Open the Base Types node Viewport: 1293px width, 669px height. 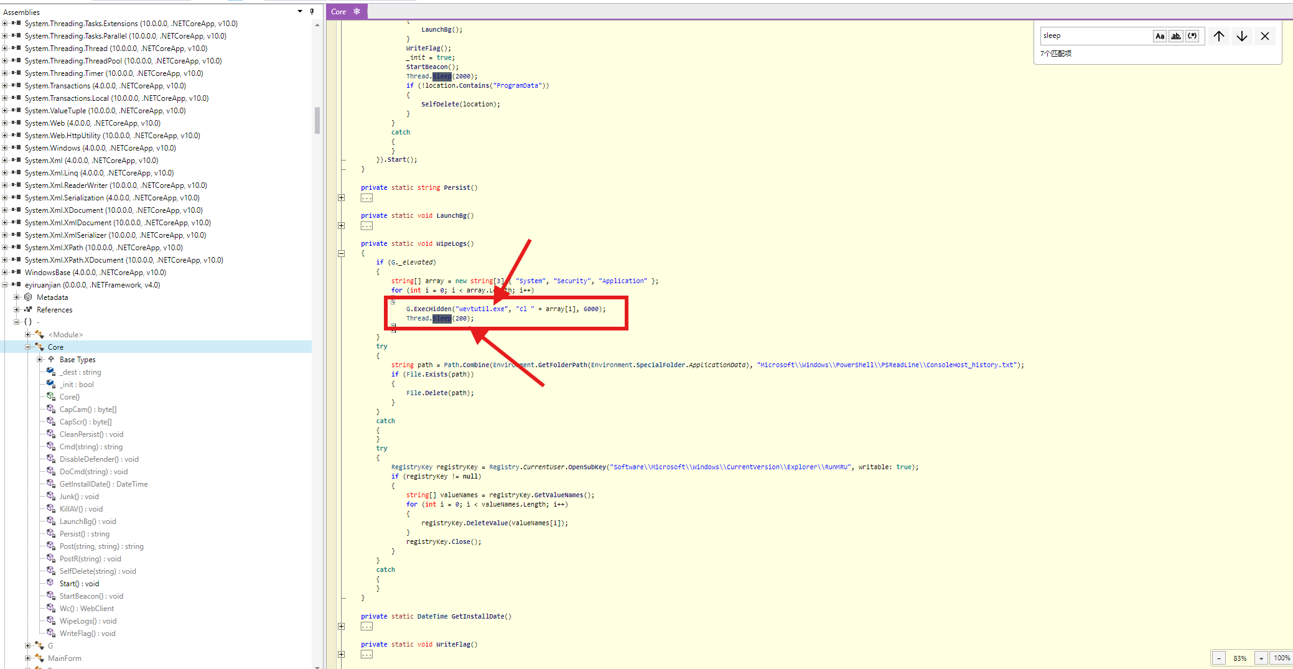[40, 360]
